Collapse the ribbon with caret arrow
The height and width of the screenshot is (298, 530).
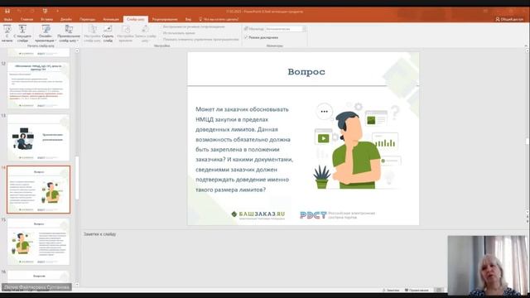pos(526,46)
